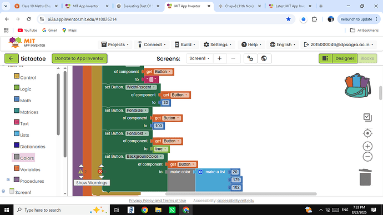
Task: Bookmark this page with the star icon
Action: (x=289, y=19)
